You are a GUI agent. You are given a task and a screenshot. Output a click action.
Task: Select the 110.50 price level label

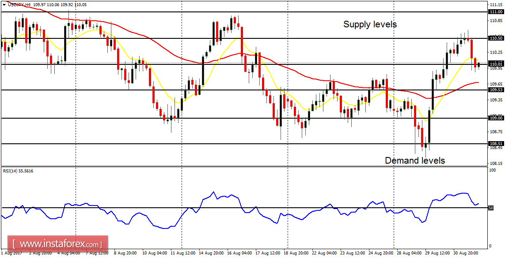pos(496,39)
